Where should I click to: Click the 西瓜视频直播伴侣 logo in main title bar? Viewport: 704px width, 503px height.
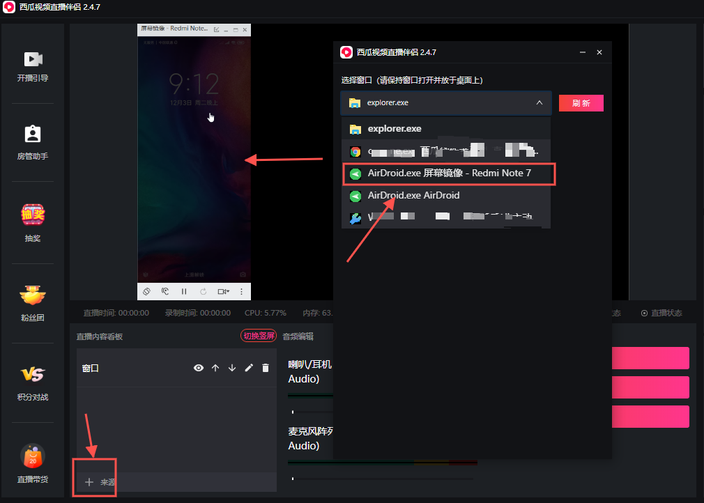9,7
